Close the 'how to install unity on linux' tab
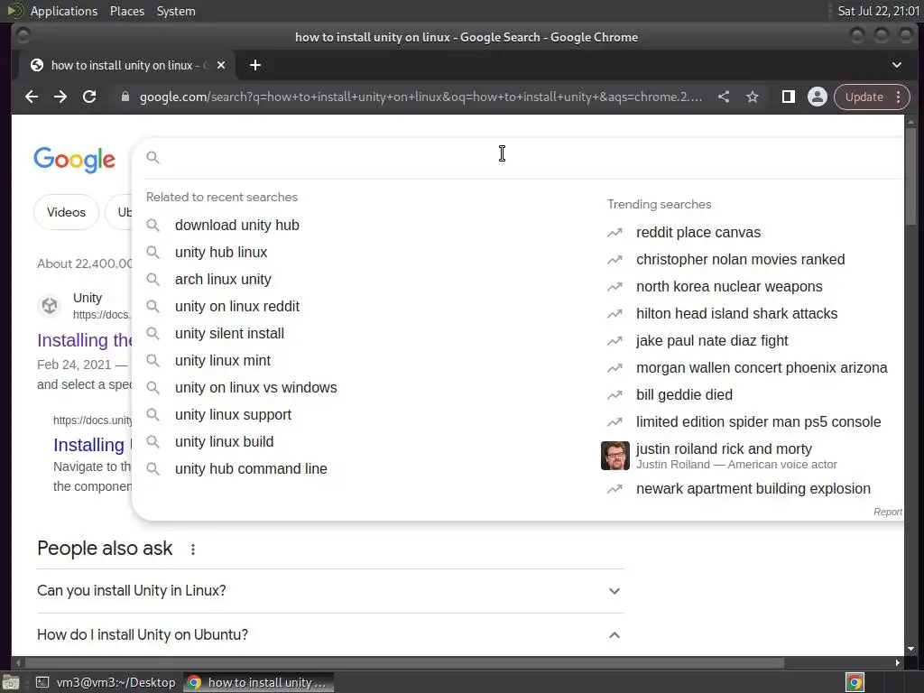Viewport: 924px width, 693px height. tap(221, 65)
